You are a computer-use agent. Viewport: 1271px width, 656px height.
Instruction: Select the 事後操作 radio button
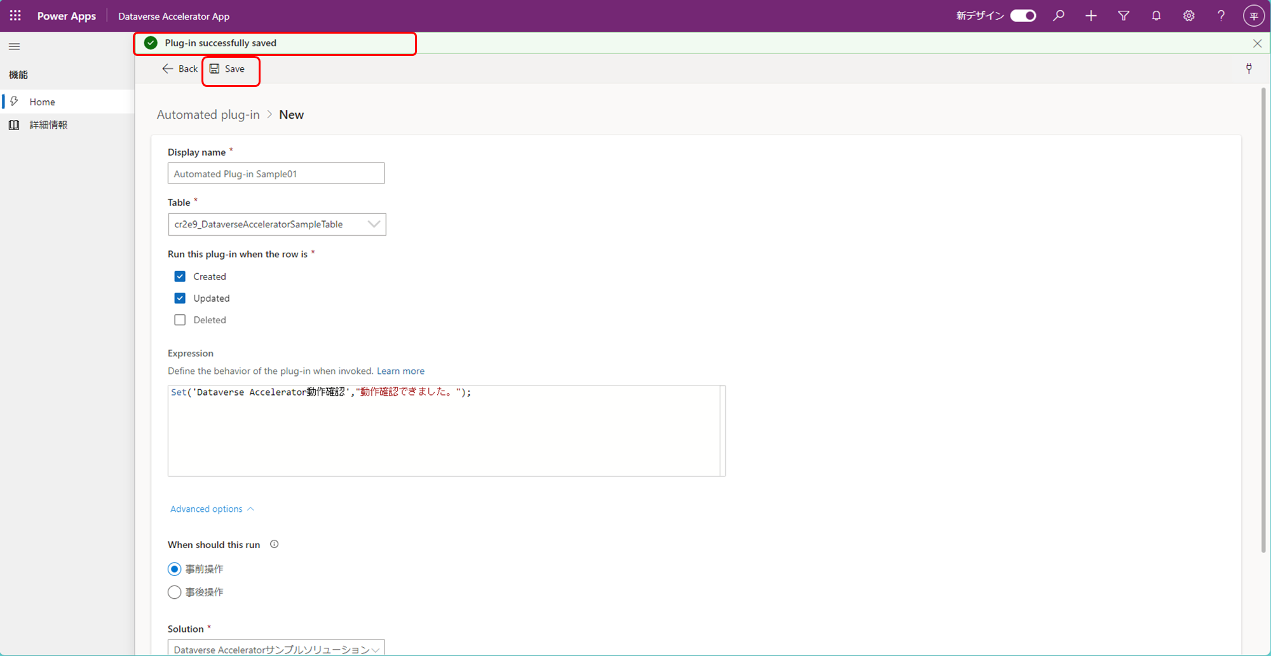[174, 592]
